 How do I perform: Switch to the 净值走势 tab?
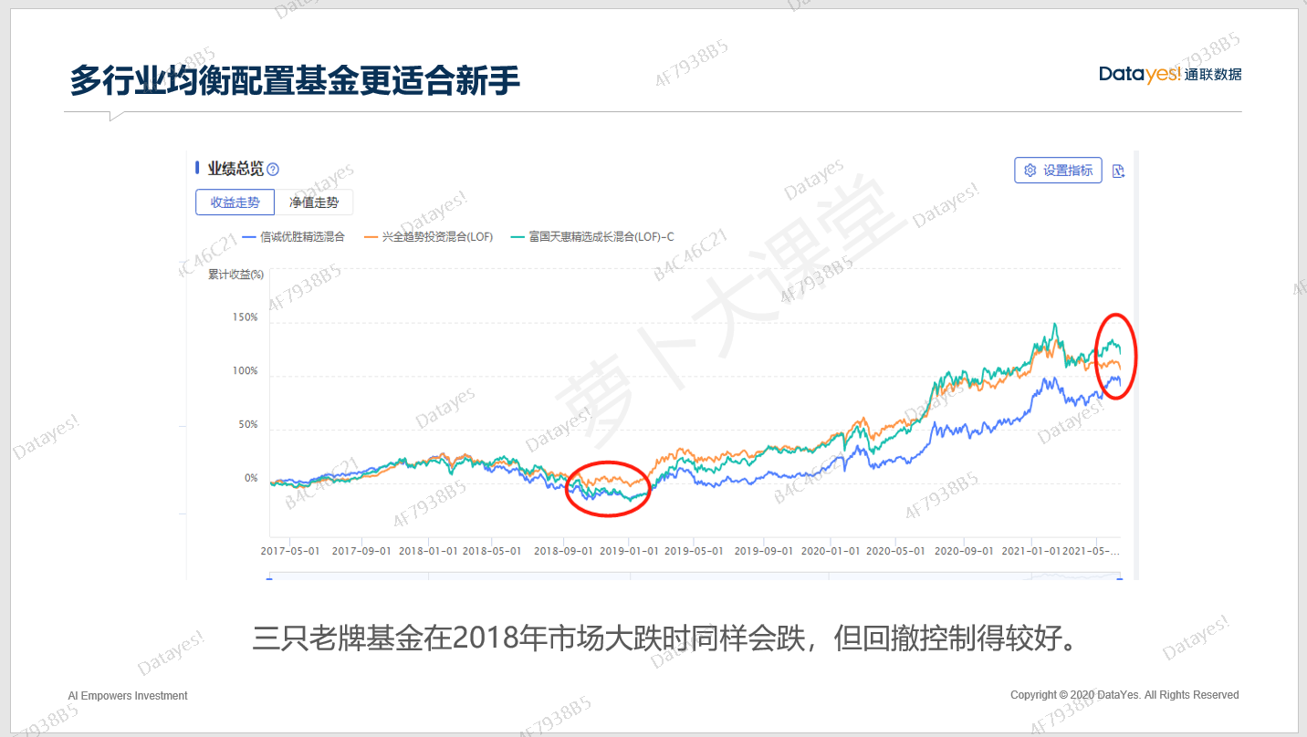[x=313, y=202]
